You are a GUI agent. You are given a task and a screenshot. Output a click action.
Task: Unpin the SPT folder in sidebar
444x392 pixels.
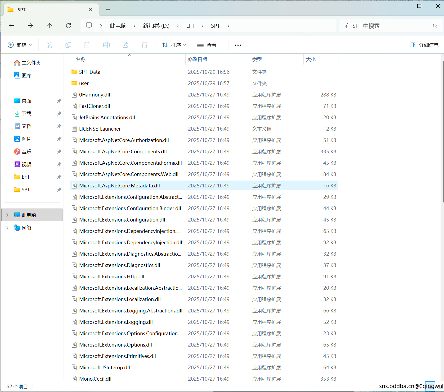pos(59,190)
